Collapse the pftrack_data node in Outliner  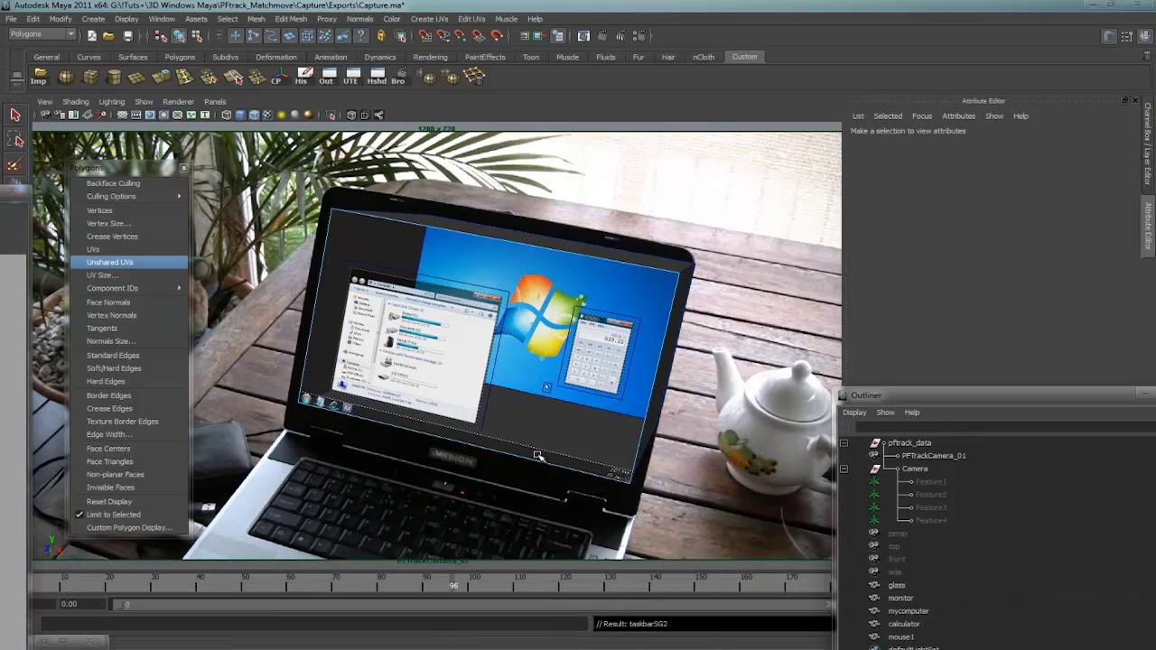pyautogui.click(x=844, y=443)
